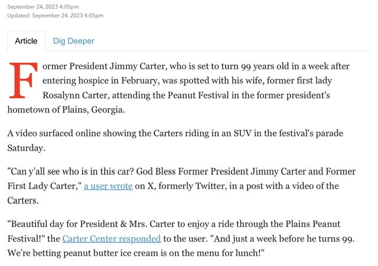Screen dimensions: 378x266
Task: Select the Article tab
Action: pos(26,41)
